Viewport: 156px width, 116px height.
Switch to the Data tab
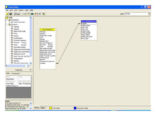click(x=43, y=108)
